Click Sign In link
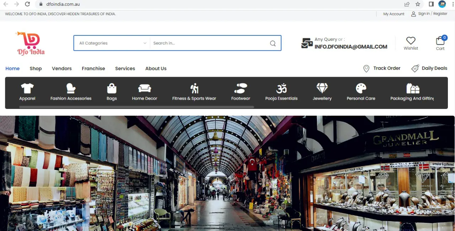Image resolution: width=455 pixels, height=231 pixels. point(424,14)
